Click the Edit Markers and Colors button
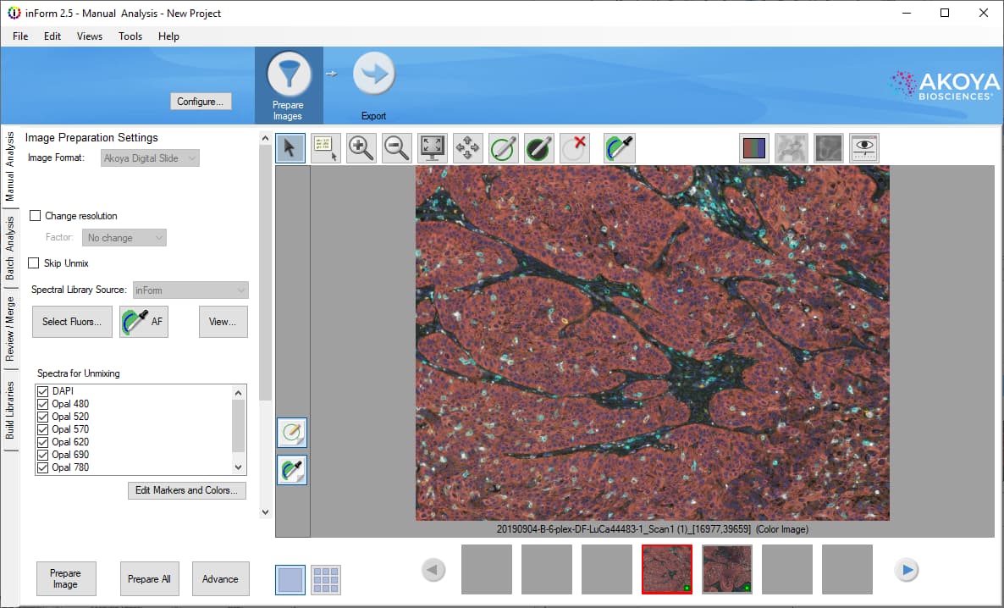Viewport: 1004px width, 608px height. click(x=186, y=490)
